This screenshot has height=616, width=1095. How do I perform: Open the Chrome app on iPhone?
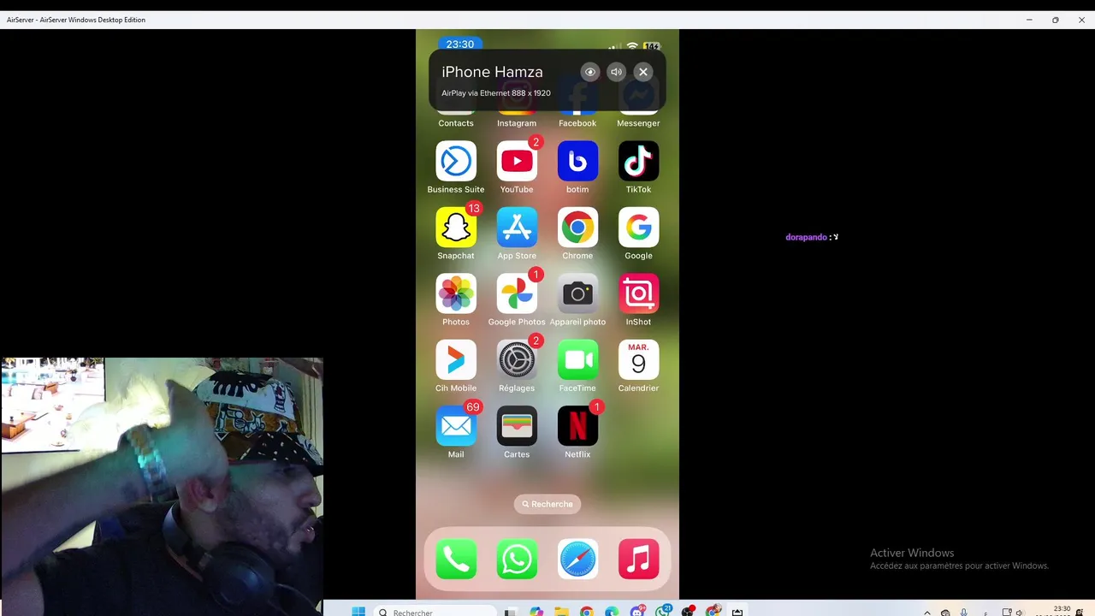coord(577,228)
